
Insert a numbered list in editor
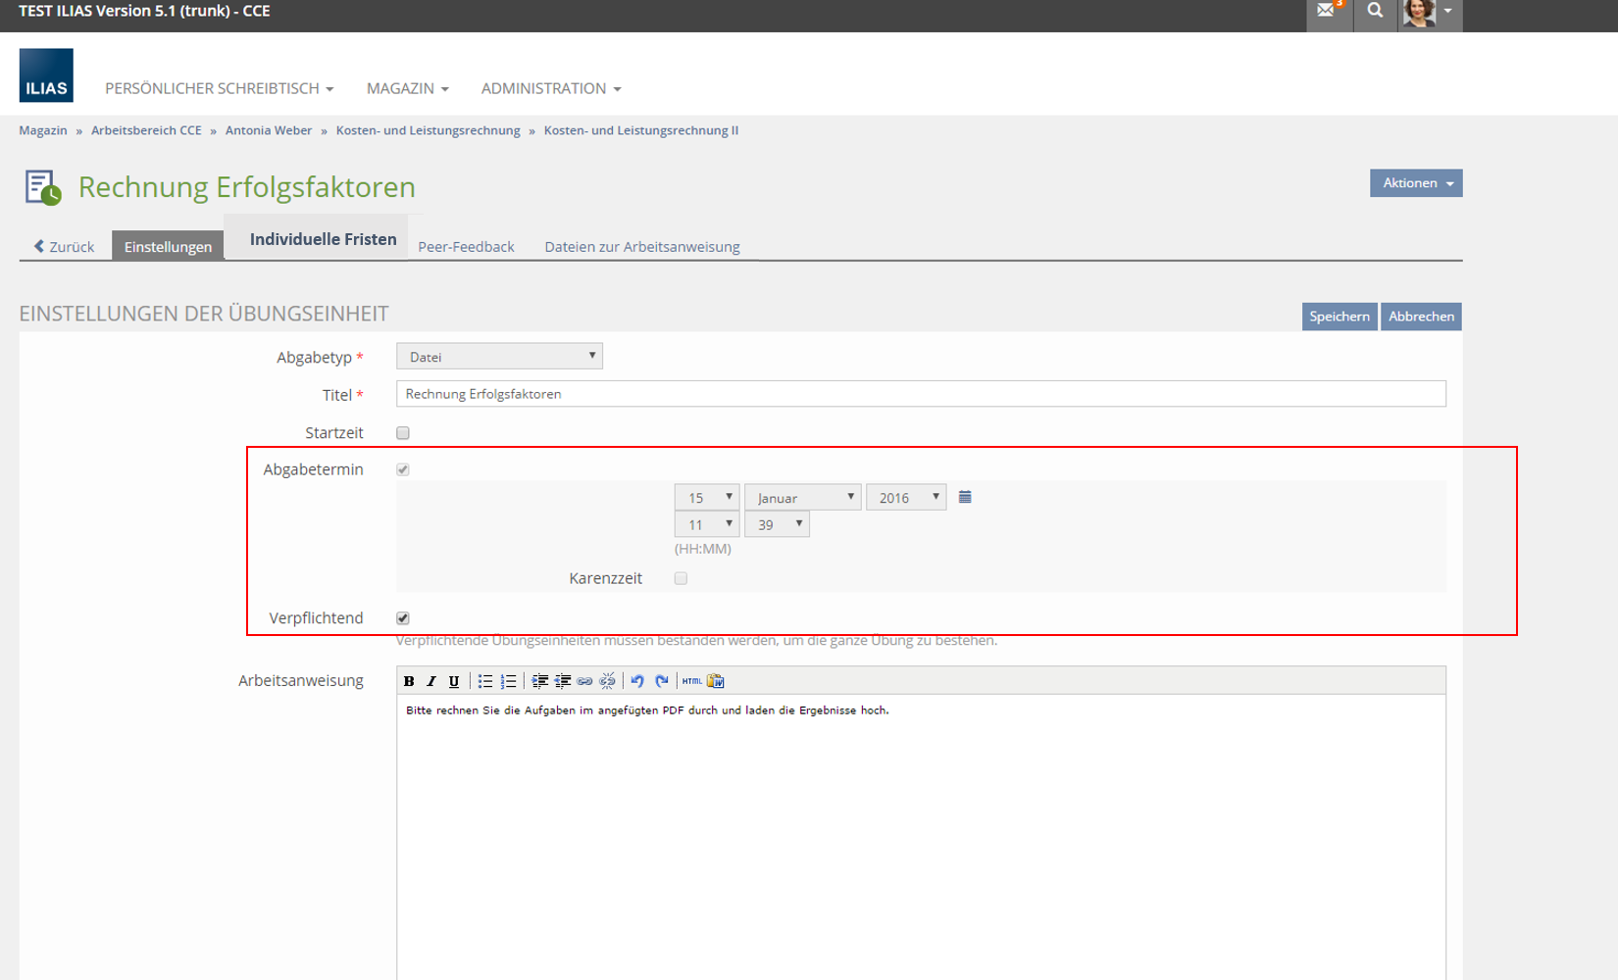[x=508, y=681]
